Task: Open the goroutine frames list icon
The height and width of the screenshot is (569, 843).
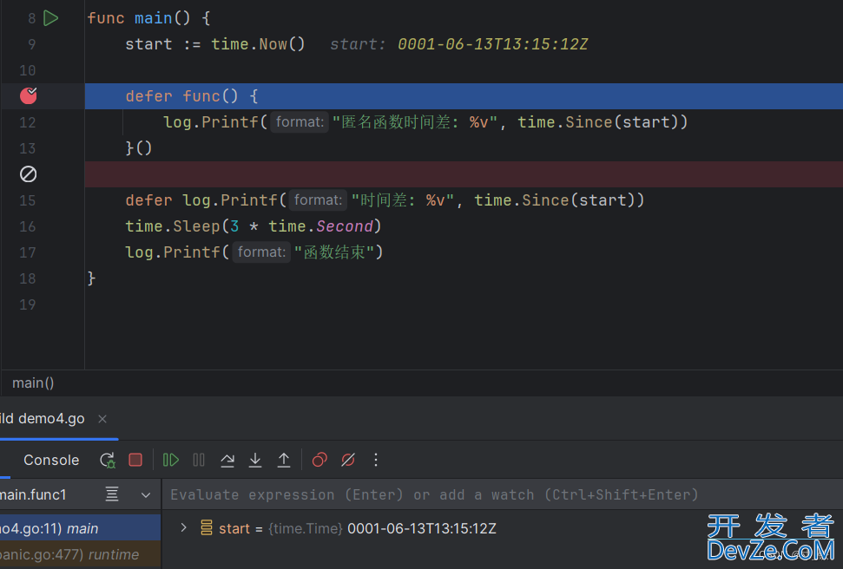Action: coord(112,494)
